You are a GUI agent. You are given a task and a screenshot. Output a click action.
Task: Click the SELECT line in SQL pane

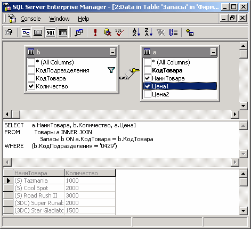tap(70, 125)
